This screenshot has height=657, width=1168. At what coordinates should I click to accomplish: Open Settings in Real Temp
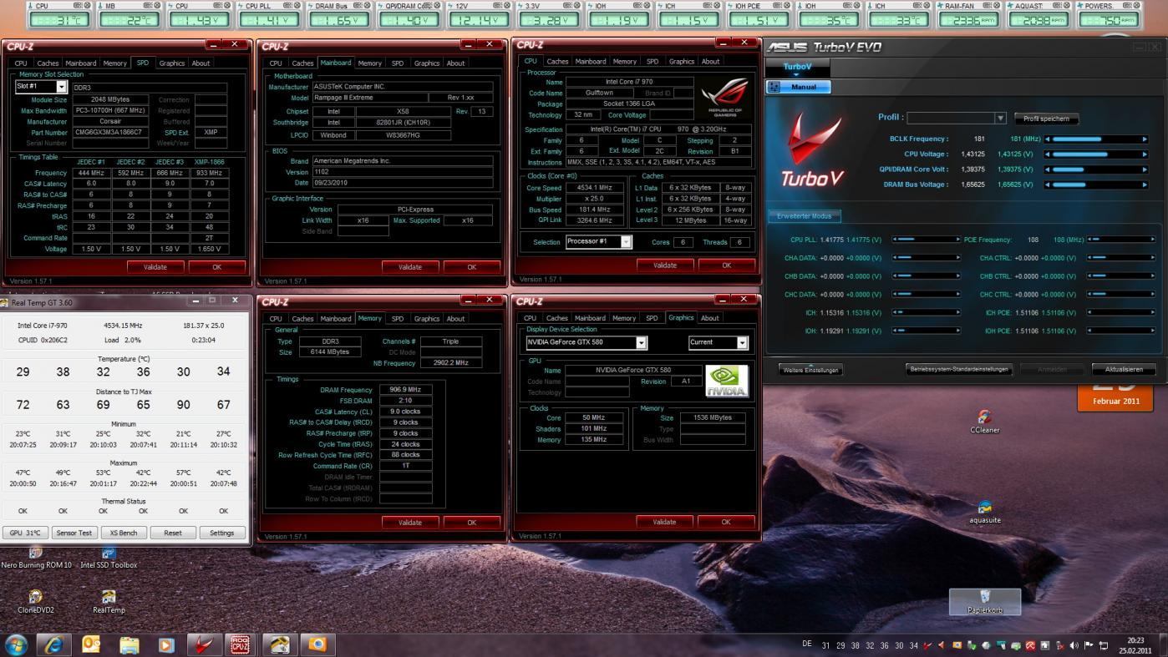222,533
